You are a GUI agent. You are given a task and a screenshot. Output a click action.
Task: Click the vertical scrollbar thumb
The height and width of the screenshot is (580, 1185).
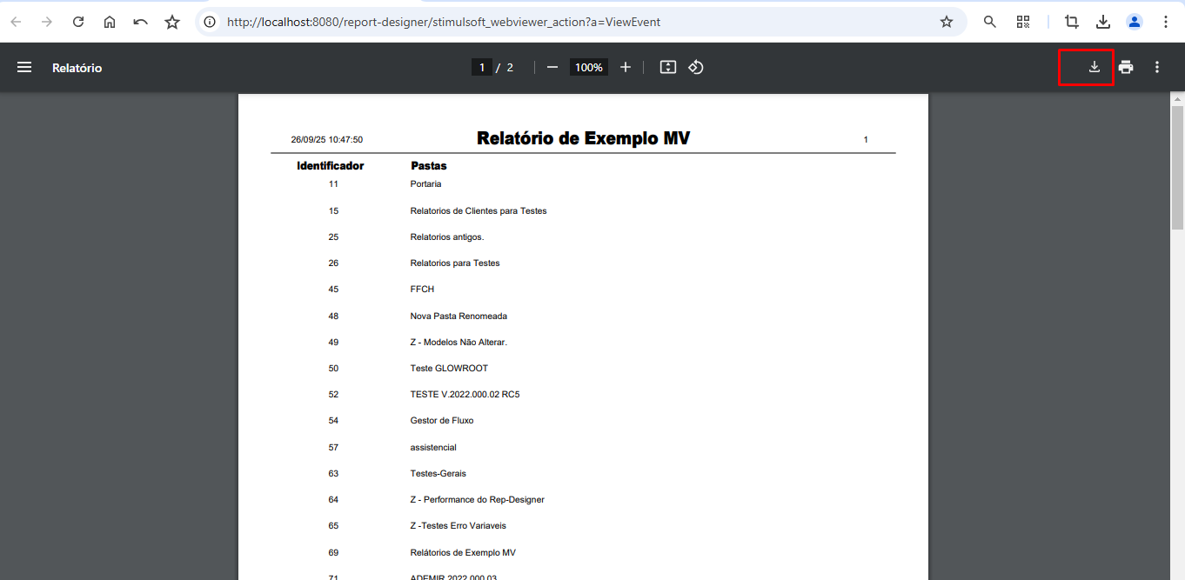pyautogui.click(x=1177, y=165)
